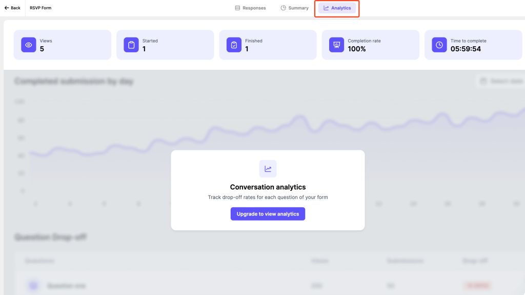Click the Summary pie chart icon
Viewport: 525px width, 295px height.
[283, 8]
